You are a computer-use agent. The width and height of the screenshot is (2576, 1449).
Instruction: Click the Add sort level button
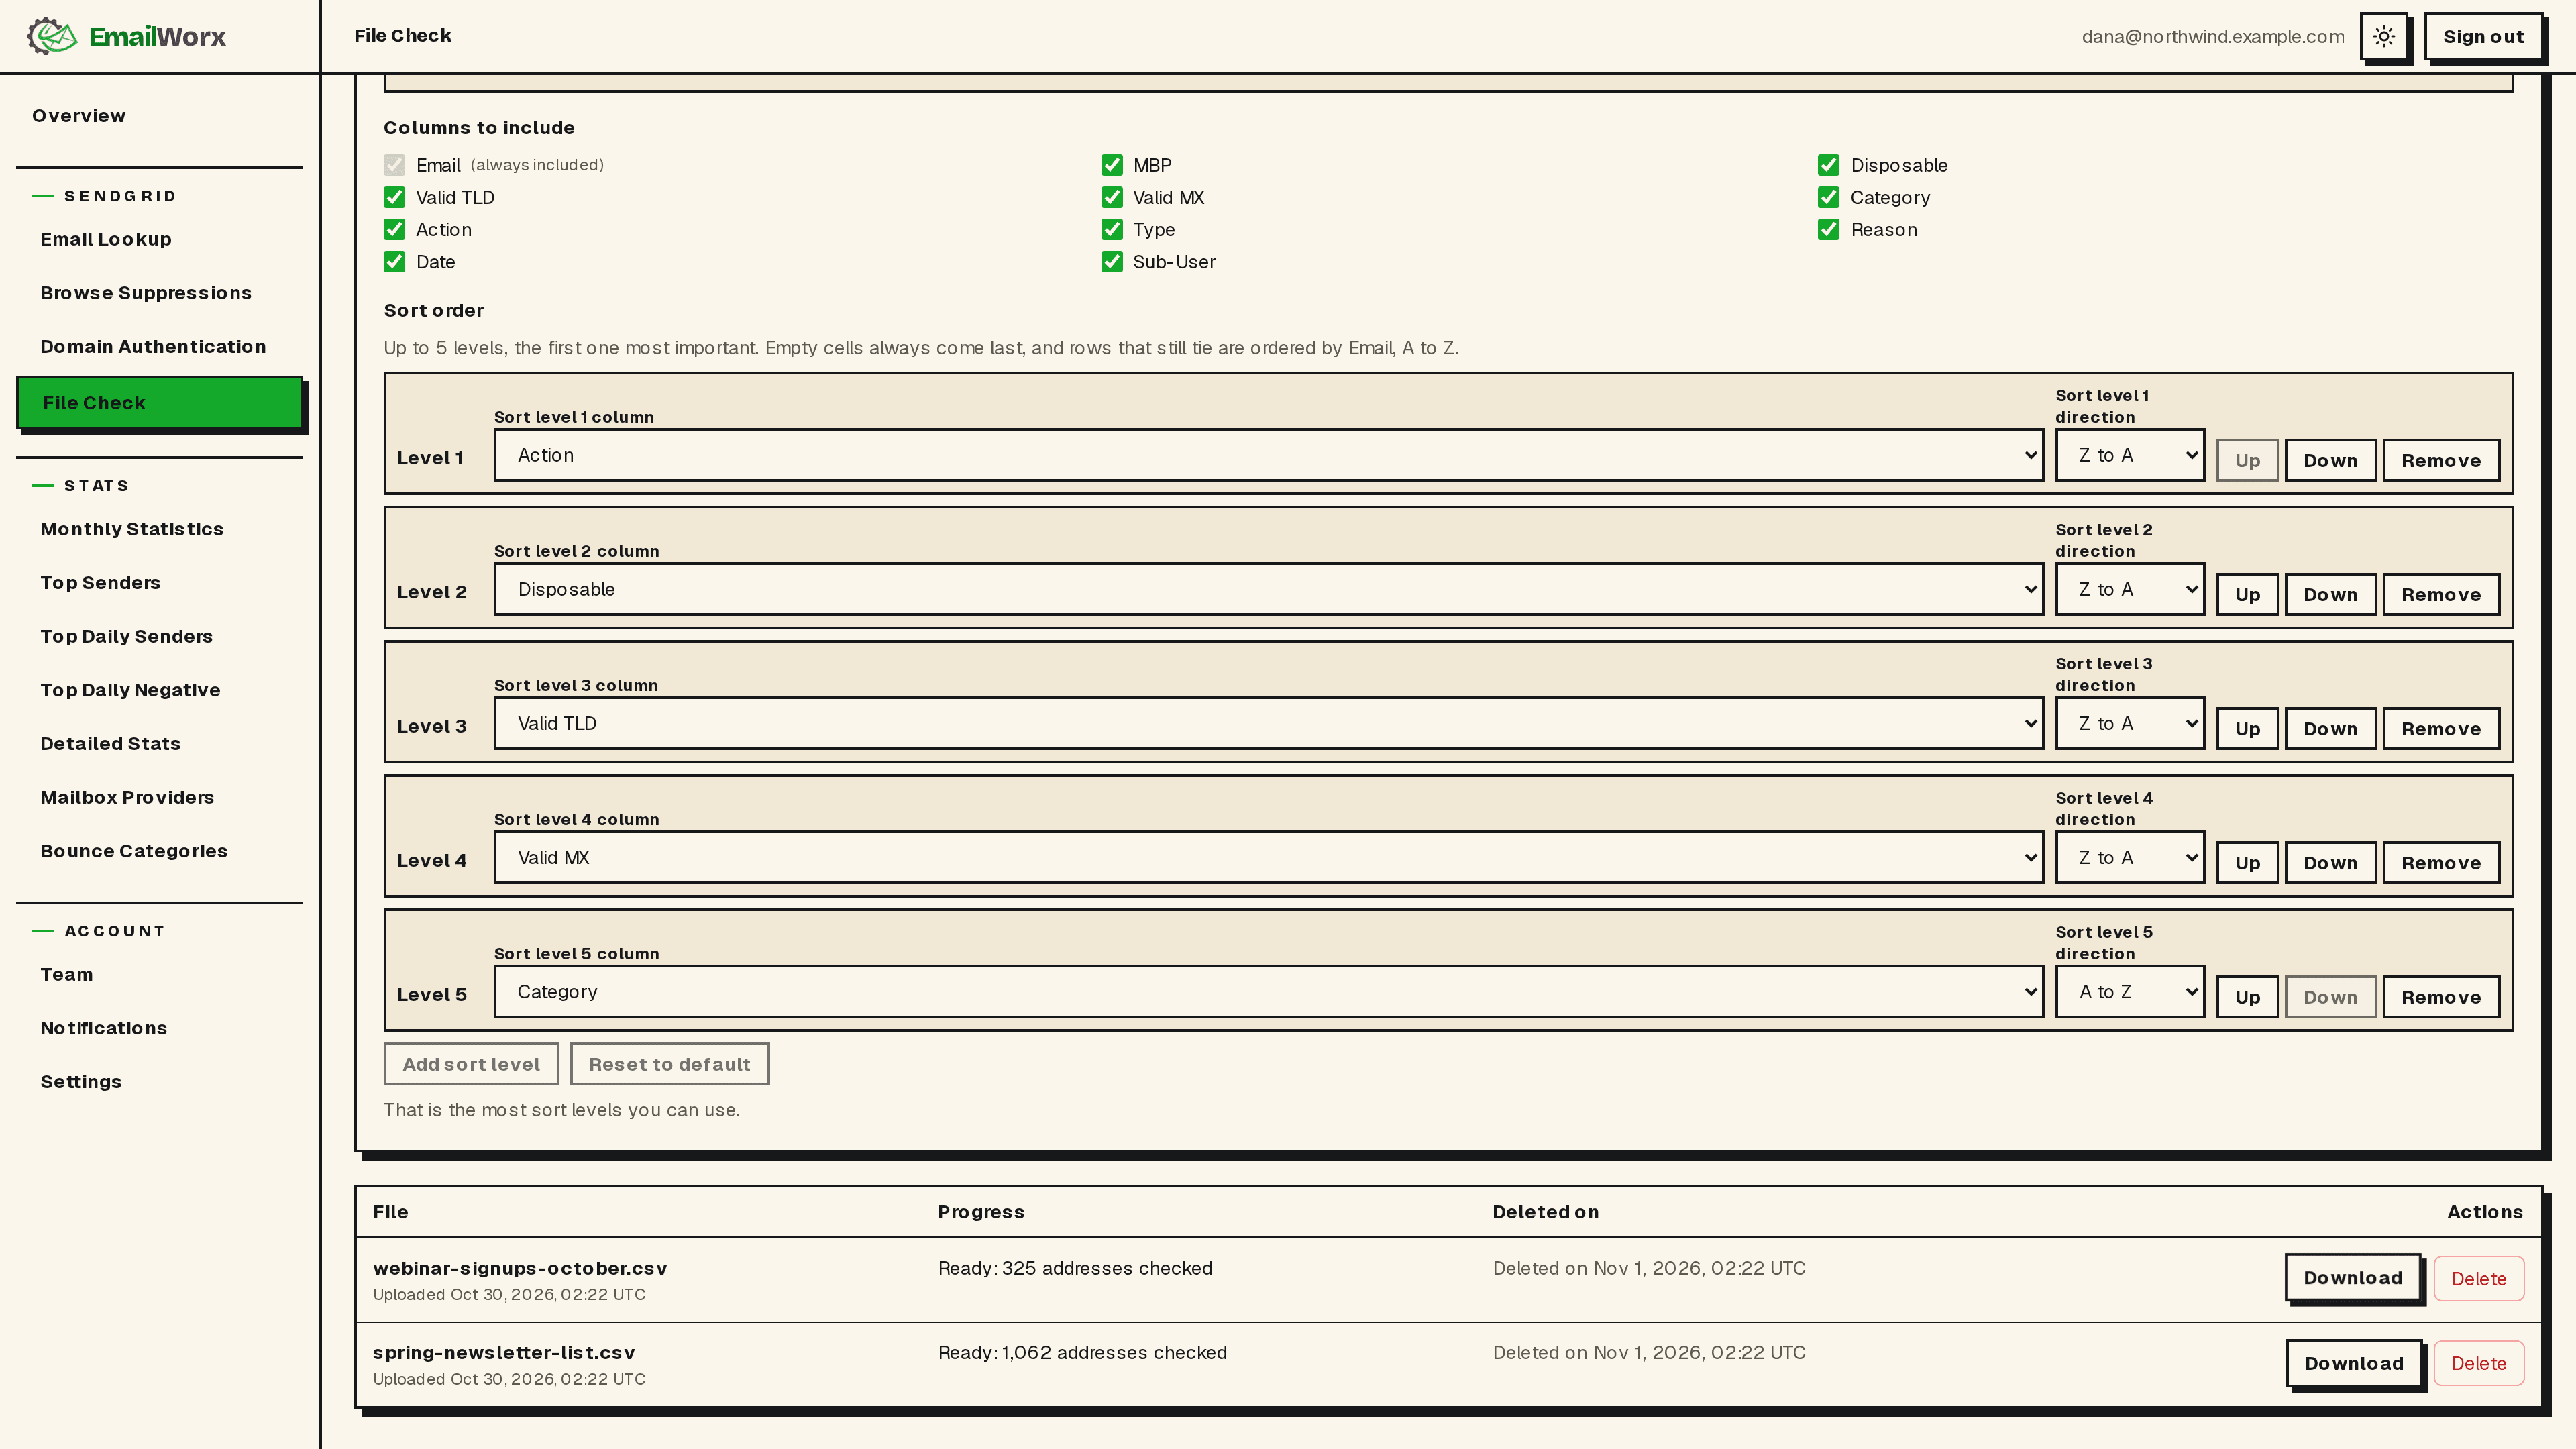(x=471, y=1064)
